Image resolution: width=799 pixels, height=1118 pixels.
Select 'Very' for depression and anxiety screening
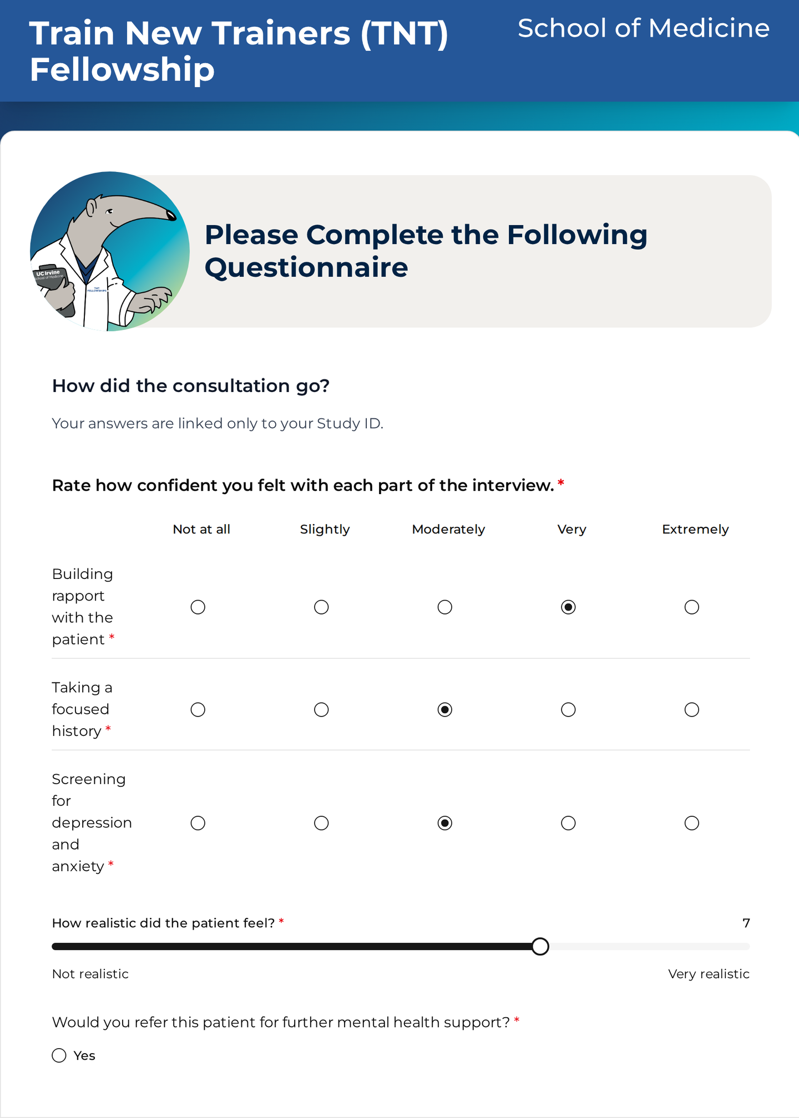point(568,823)
